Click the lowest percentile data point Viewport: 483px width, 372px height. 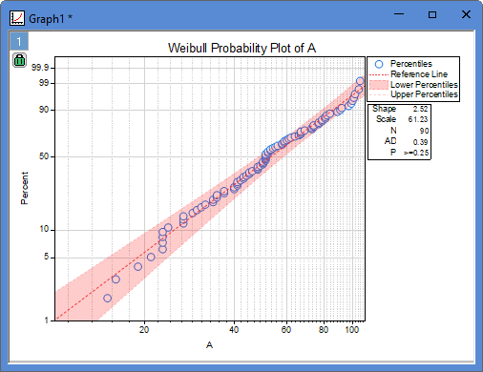pyautogui.click(x=108, y=298)
